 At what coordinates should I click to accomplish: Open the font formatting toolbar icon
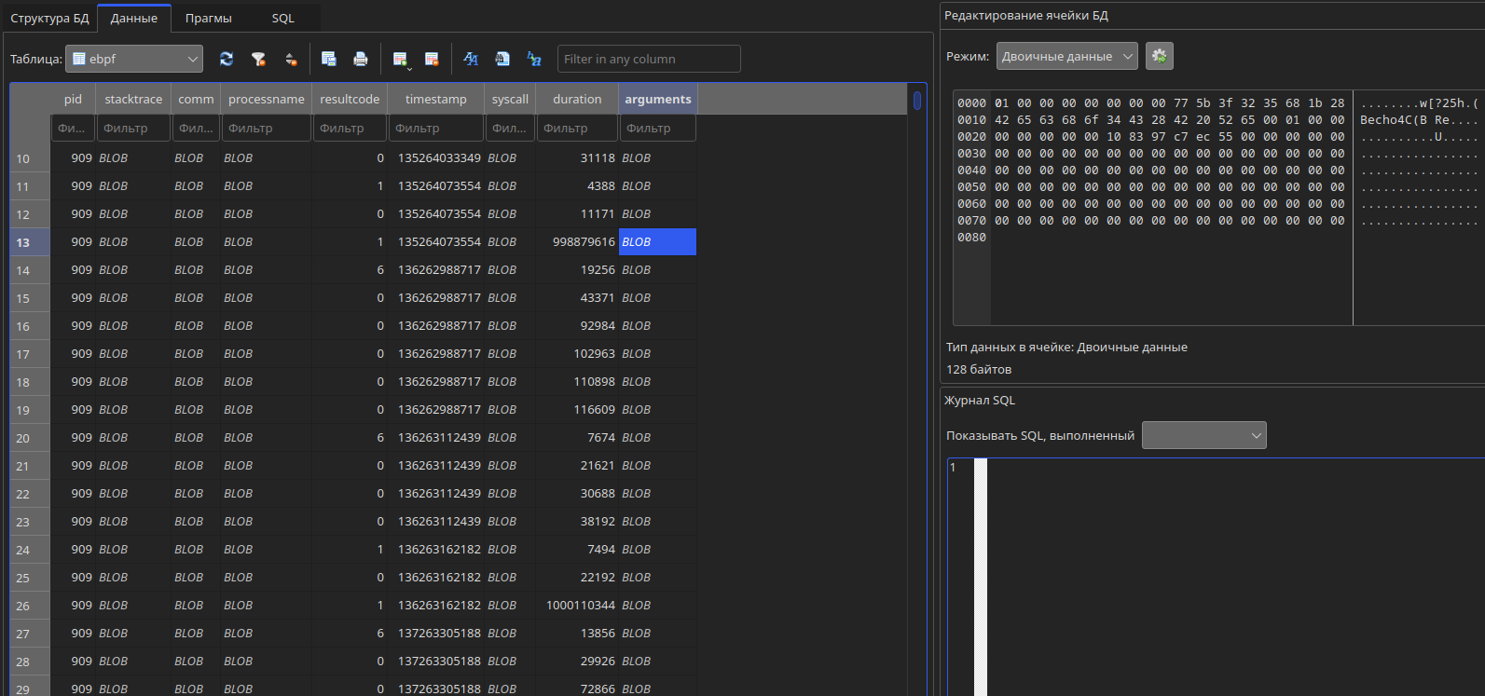point(471,59)
